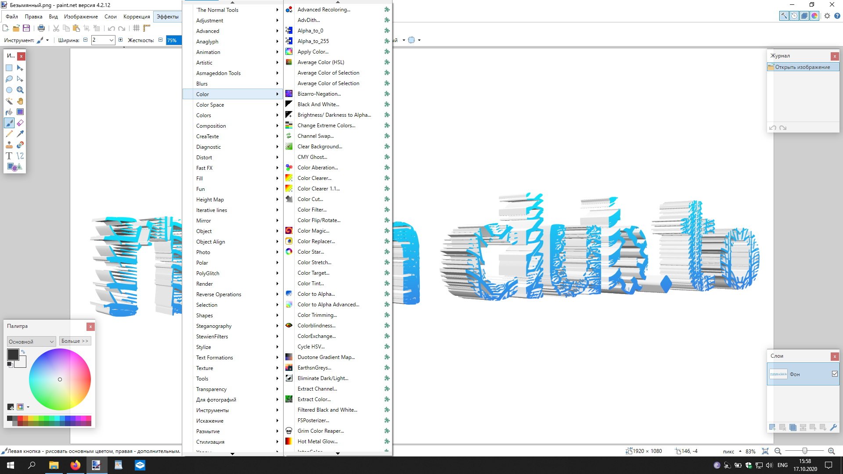
Task: Select the Text tool
Action: coord(9,156)
